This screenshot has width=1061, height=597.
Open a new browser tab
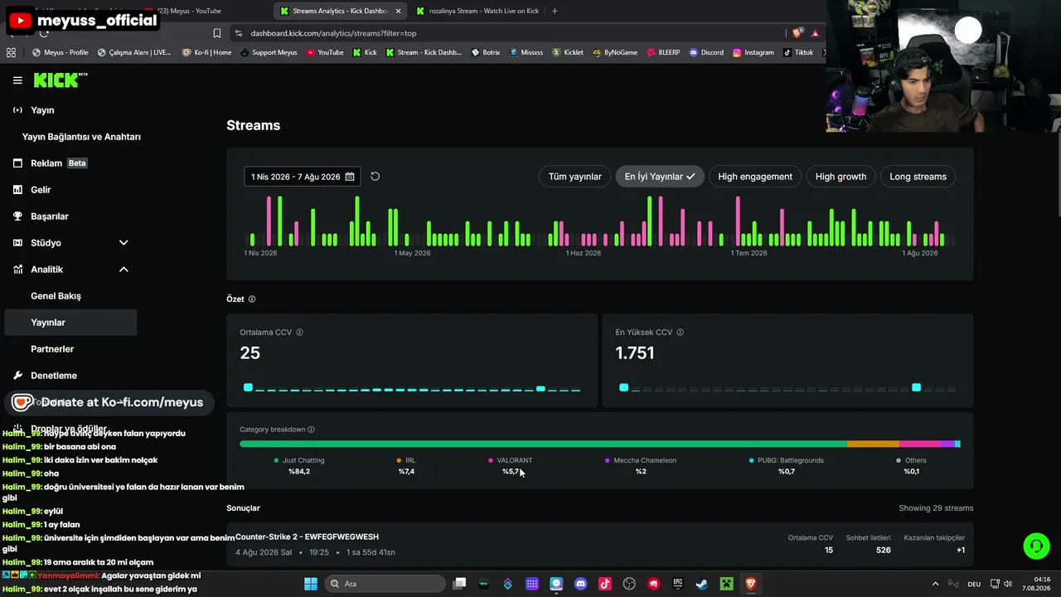(x=555, y=11)
